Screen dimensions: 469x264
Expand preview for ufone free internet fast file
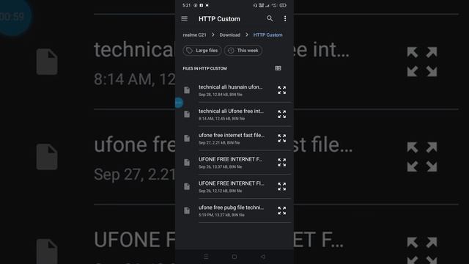(281, 139)
